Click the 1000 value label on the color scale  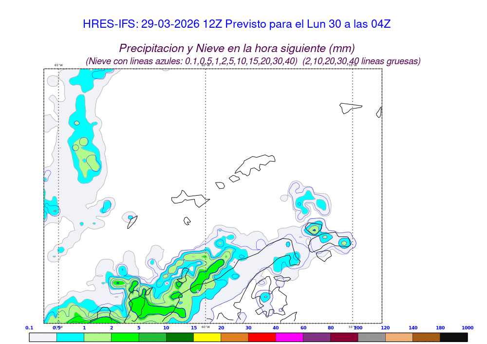(468, 328)
